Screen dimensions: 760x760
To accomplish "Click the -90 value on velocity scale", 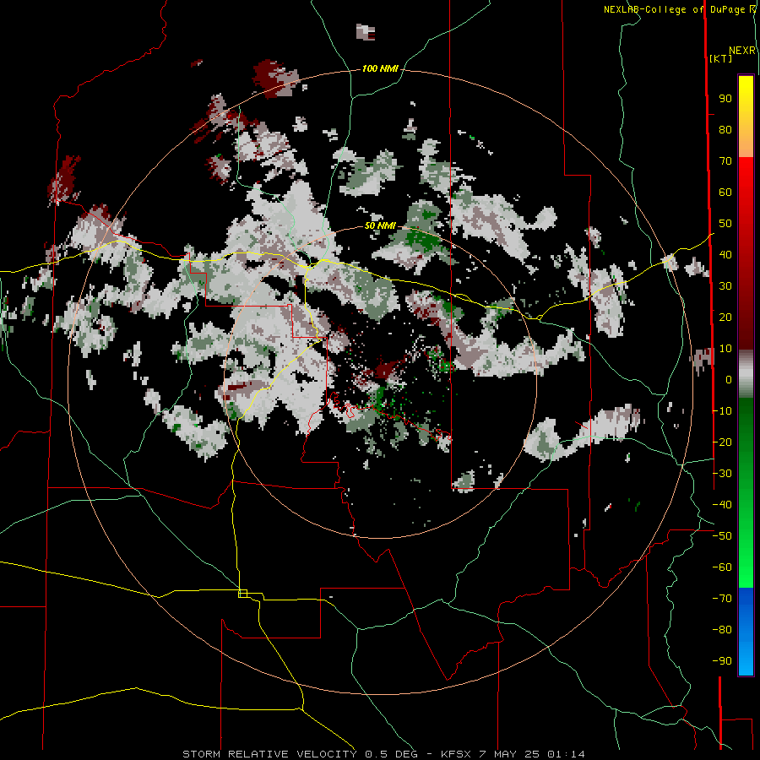I will point(722,661).
